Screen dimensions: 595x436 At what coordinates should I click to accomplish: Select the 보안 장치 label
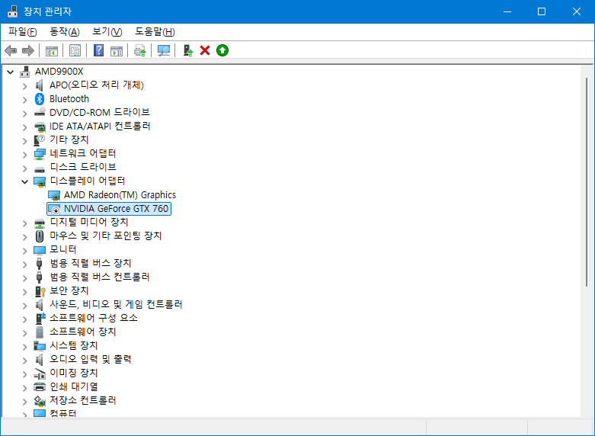pyautogui.click(x=69, y=290)
